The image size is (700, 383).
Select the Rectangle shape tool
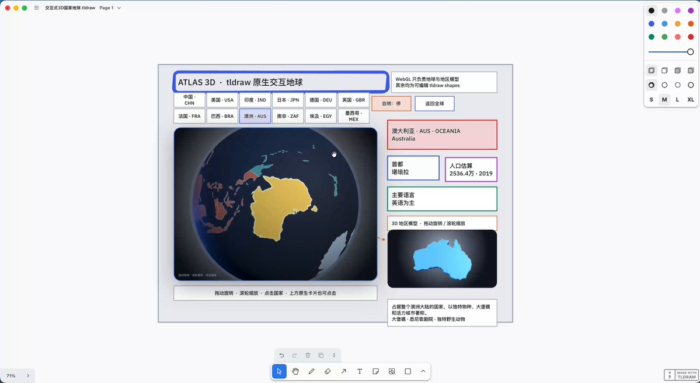click(x=408, y=371)
